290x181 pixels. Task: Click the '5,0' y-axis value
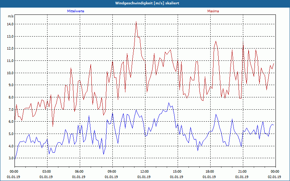(x=11, y=134)
